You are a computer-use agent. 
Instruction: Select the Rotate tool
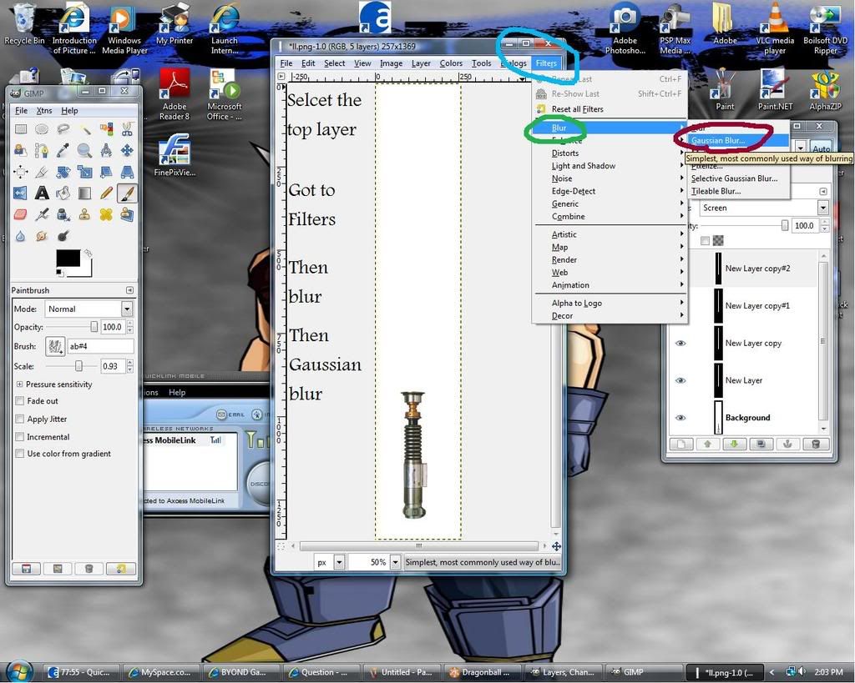pos(63,172)
